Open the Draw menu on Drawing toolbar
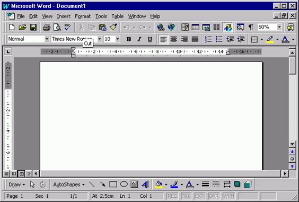 click(x=16, y=185)
